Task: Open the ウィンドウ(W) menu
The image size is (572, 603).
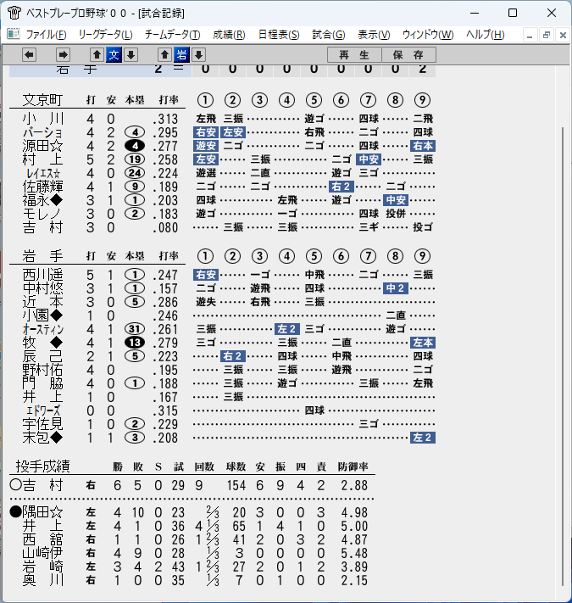Action: pyautogui.click(x=428, y=35)
